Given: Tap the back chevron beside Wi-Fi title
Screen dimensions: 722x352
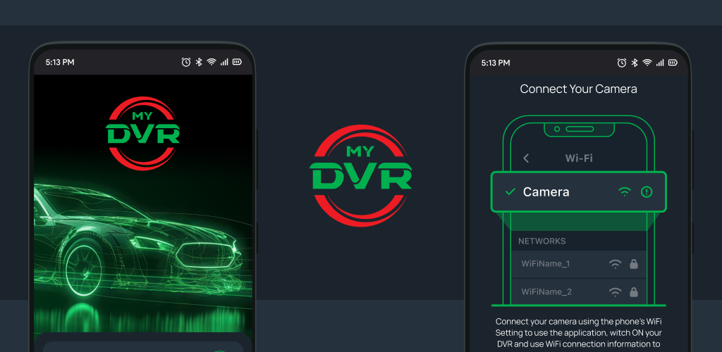Looking at the screenshot, I should 526,158.
